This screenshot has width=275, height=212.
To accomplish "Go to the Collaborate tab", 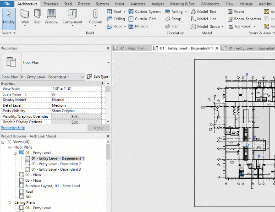I will pos(210,4).
